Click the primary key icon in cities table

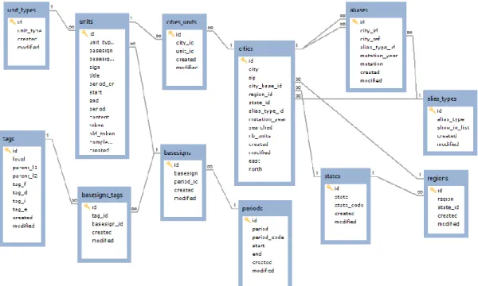[x=244, y=60]
